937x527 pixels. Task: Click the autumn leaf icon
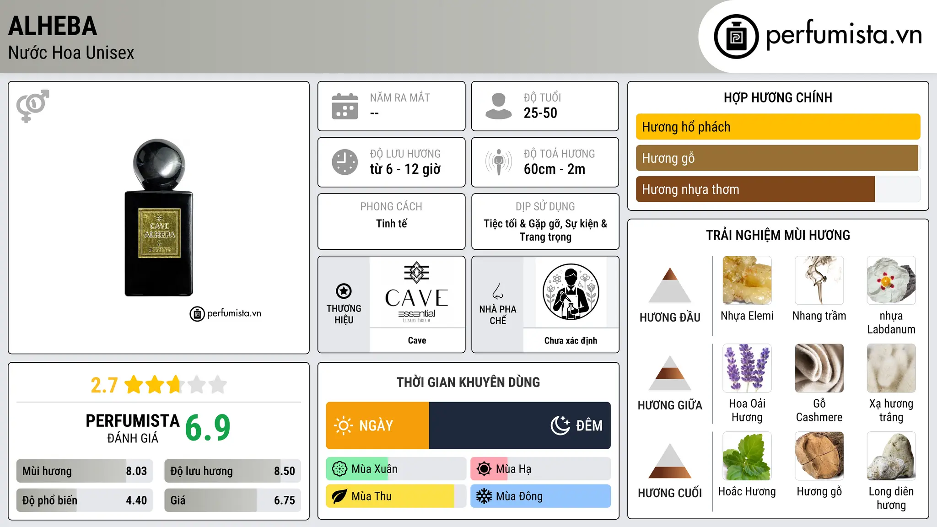[339, 496]
